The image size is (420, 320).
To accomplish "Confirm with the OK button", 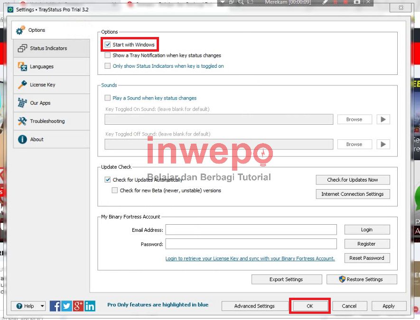I will 310,306.
